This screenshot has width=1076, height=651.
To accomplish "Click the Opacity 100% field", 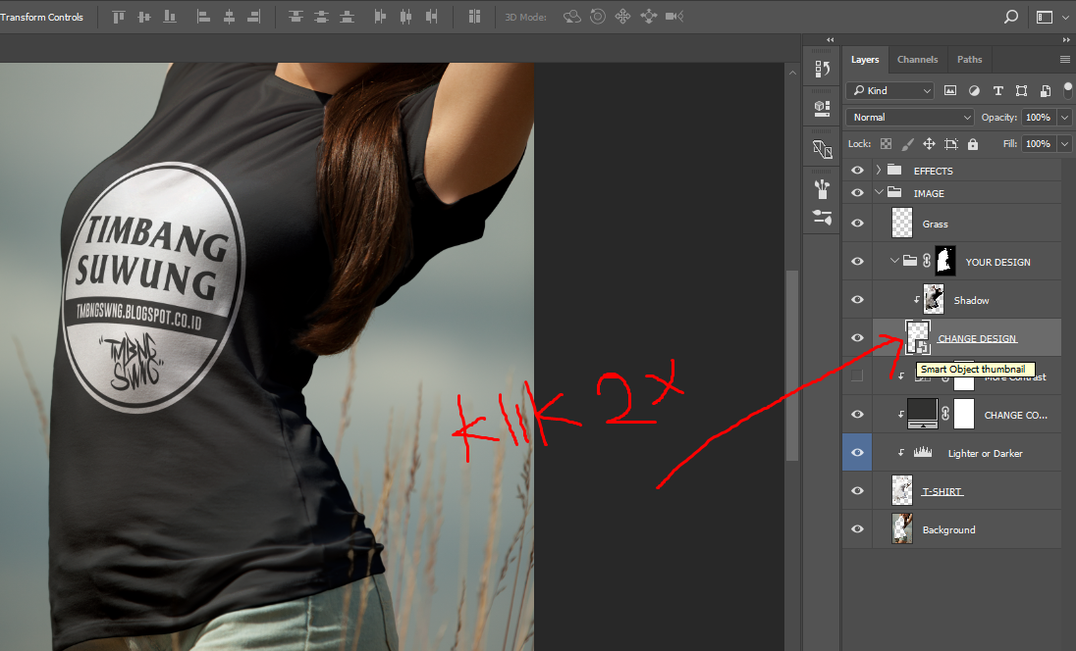I will point(1039,118).
